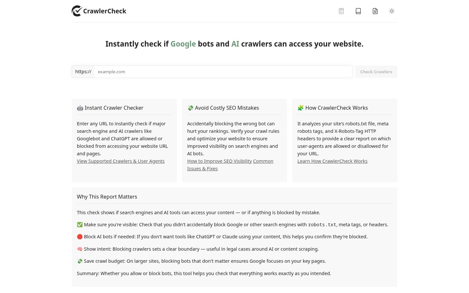Click the Why This Report Matters heading
Screen dimensions: 469x293
click(107, 197)
